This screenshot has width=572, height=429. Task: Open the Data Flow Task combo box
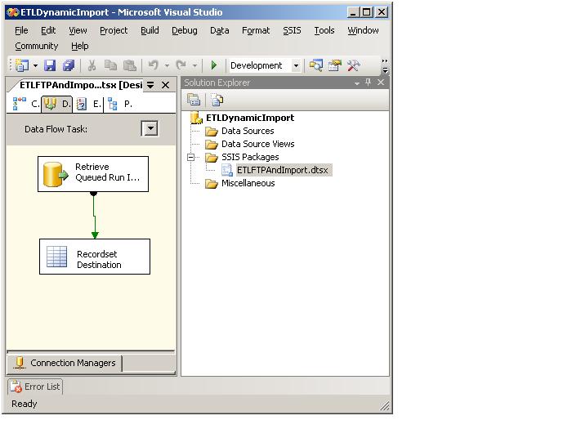click(x=150, y=129)
